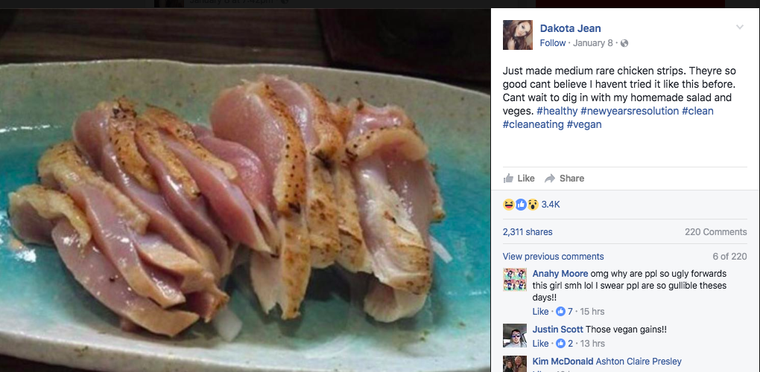Like Anahy Moore's comment
The image size is (760, 372).
540,312
